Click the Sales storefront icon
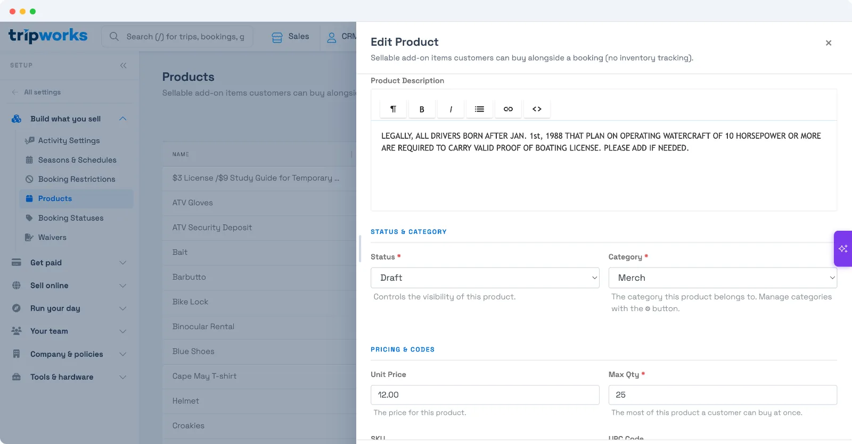 277,37
